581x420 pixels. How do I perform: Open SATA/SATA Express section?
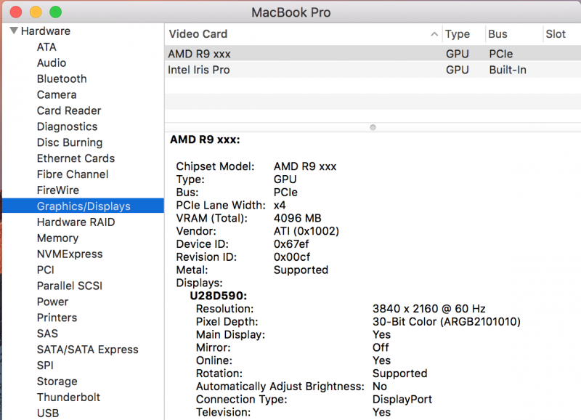tap(88, 350)
